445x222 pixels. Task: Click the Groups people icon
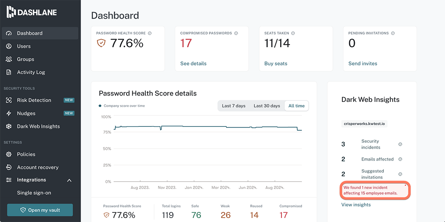point(9,59)
